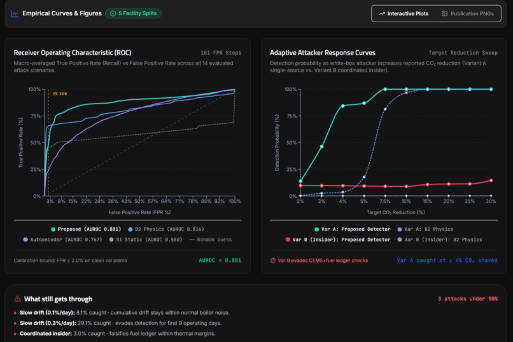
Task: Click the 3 attacks under 50% label
Action: 468,299
